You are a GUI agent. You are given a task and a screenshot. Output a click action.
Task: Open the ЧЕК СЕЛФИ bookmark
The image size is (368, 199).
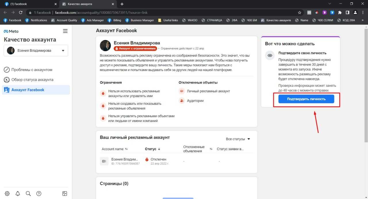click(322, 20)
